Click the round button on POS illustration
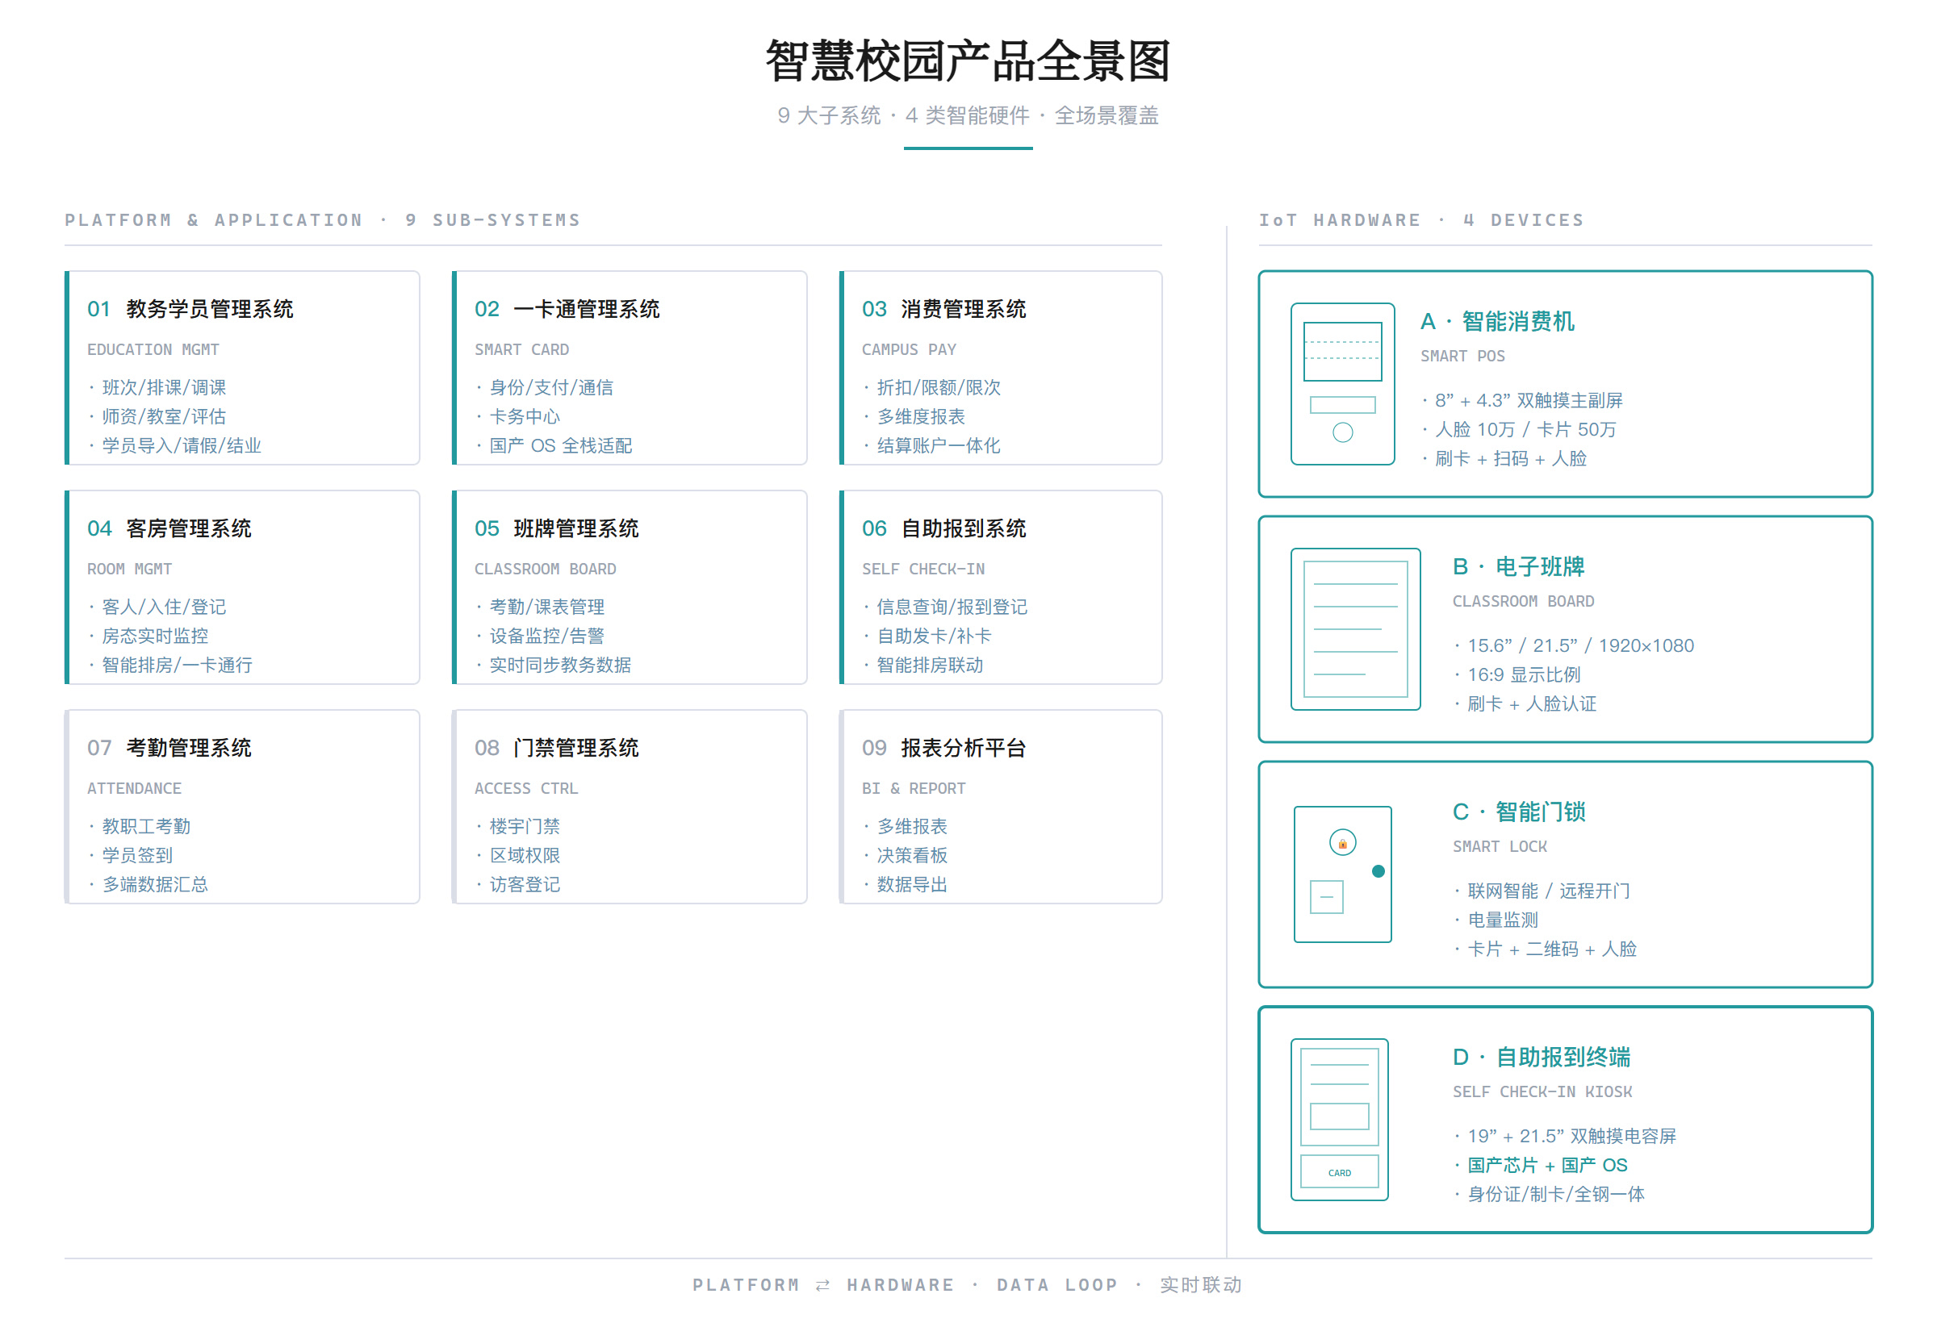Image resolution: width=1937 pixels, height=1323 pixels. [x=1342, y=432]
